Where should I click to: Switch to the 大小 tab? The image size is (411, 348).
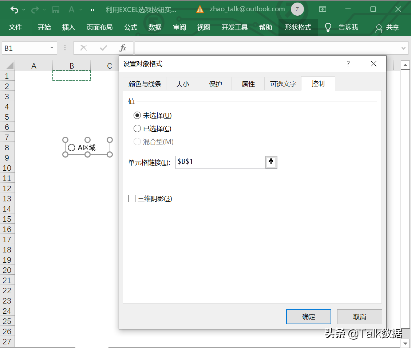(182, 84)
